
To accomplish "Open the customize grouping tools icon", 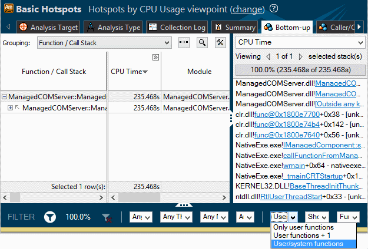I will [220, 43].
